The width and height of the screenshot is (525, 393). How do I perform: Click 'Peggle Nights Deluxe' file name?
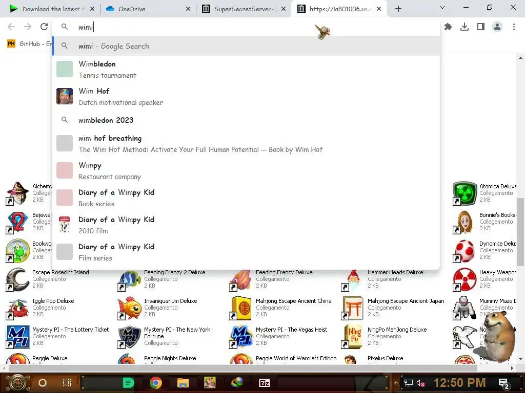(x=170, y=358)
